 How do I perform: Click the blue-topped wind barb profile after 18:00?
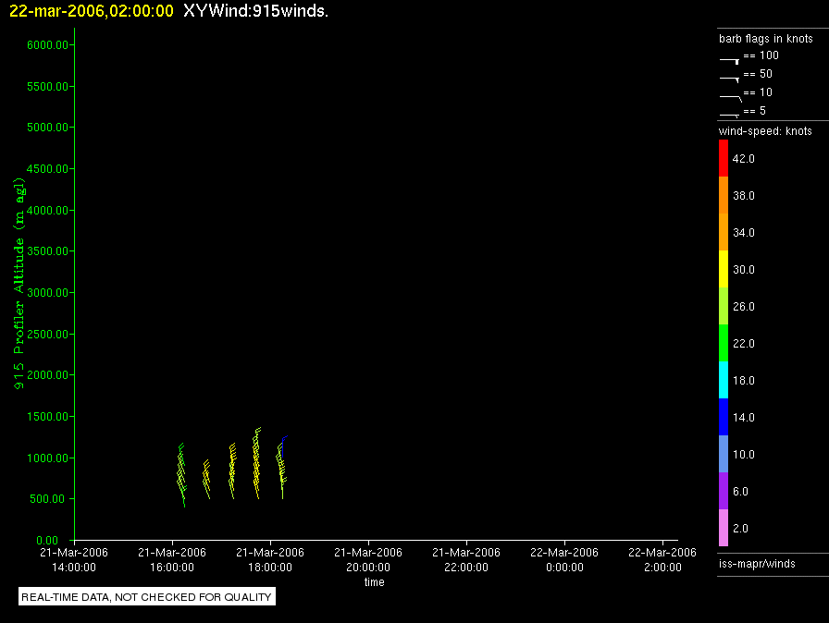[282, 468]
